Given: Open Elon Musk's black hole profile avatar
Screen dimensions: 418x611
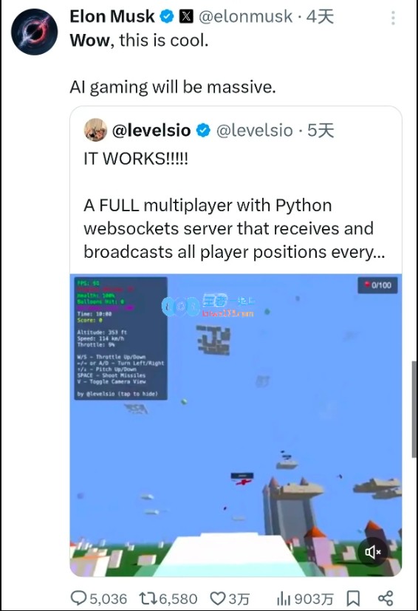Looking at the screenshot, I should click(x=34, y=32).
